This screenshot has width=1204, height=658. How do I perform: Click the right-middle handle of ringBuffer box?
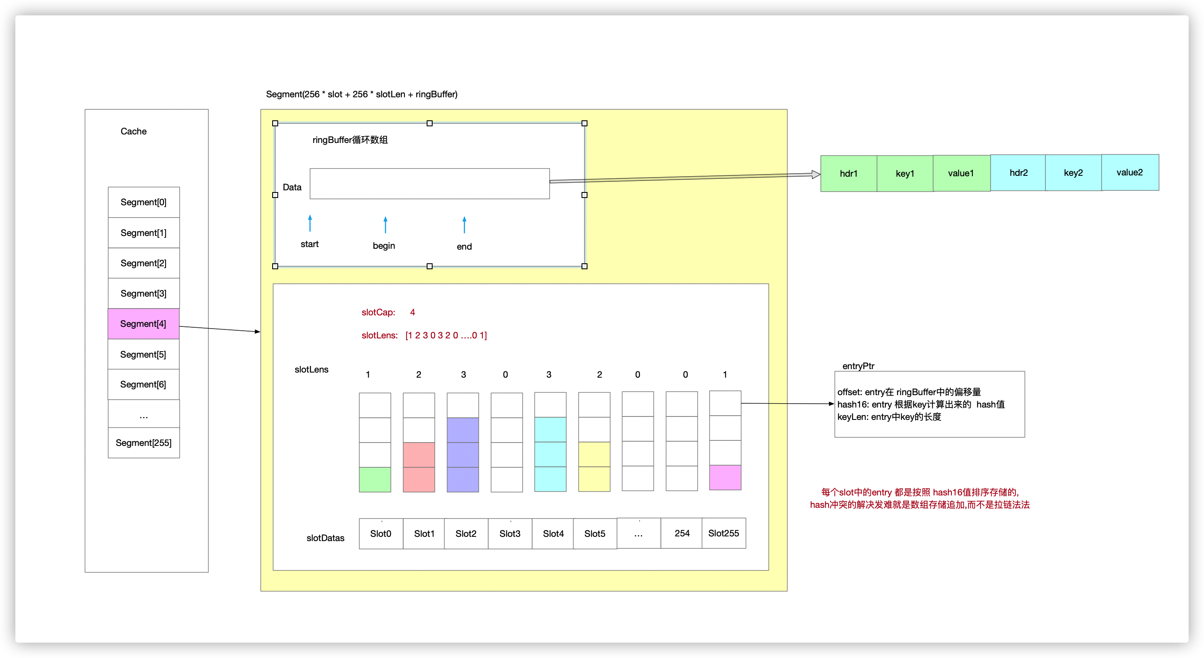coord(584,195)
